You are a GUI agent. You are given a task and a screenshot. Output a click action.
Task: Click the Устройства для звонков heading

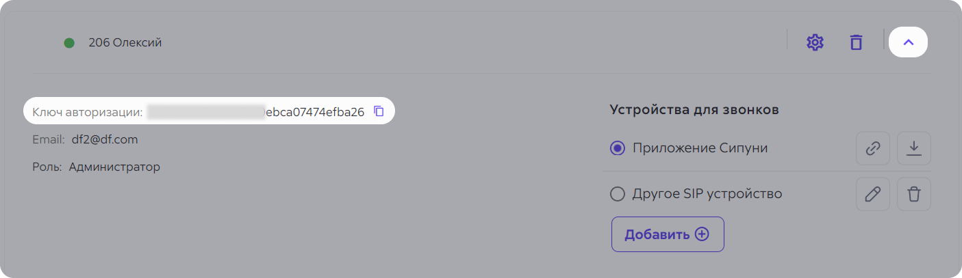pyautogui.click(x=694, y=110)
